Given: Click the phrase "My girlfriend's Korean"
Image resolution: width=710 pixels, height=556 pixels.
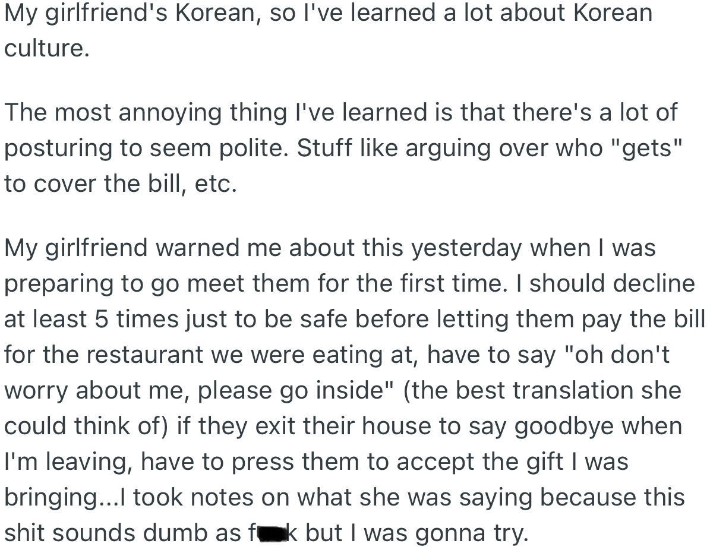Looking at the screenshot, I should (x=132, y=14).
